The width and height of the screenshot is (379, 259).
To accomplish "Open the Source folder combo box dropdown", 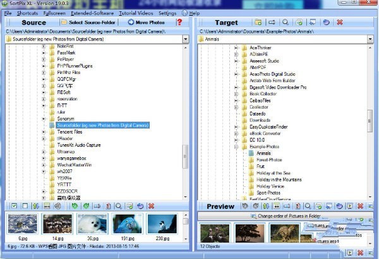I will [185, 39].
